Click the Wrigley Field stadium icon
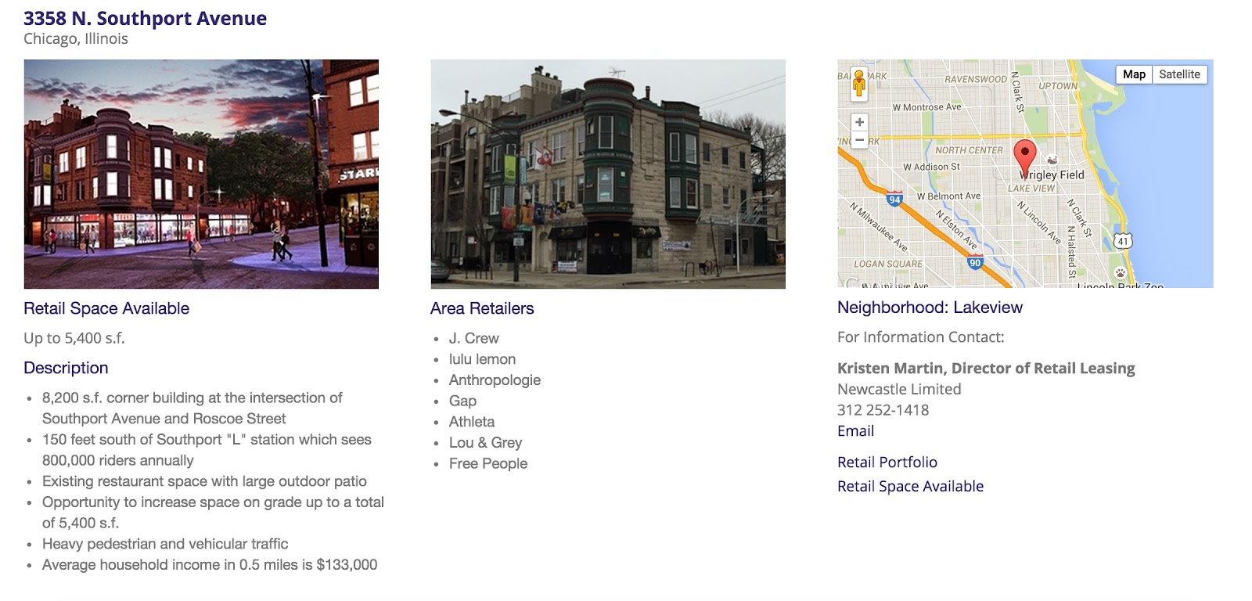The image size is (1252, 601). pos(1052,160)
